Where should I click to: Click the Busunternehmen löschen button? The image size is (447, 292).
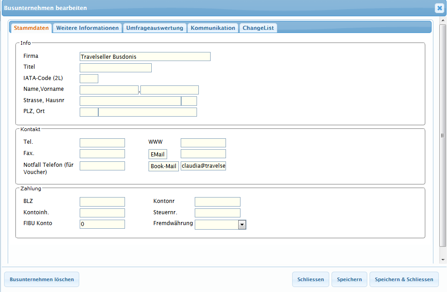click(42, 279)
